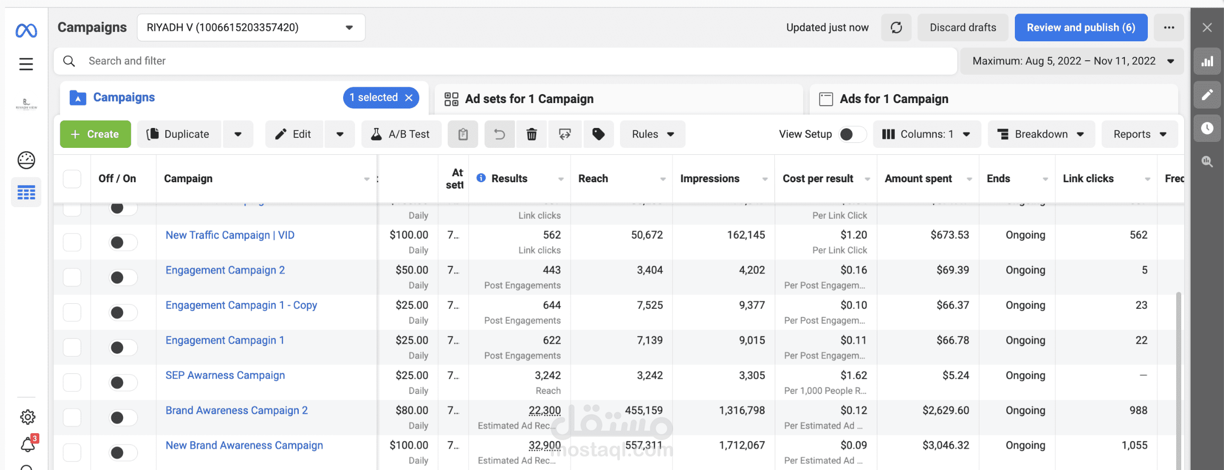
Task: Click the tag label icon
Action: click(598, 134)
